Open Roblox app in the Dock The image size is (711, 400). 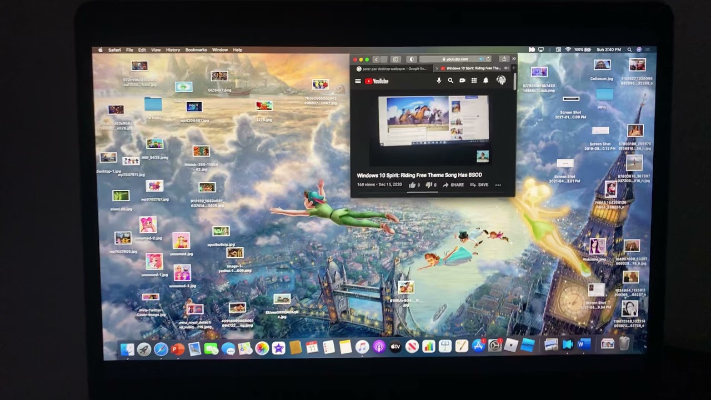click(512, 345)
